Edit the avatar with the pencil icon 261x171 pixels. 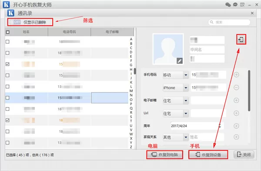pos(179,61)
